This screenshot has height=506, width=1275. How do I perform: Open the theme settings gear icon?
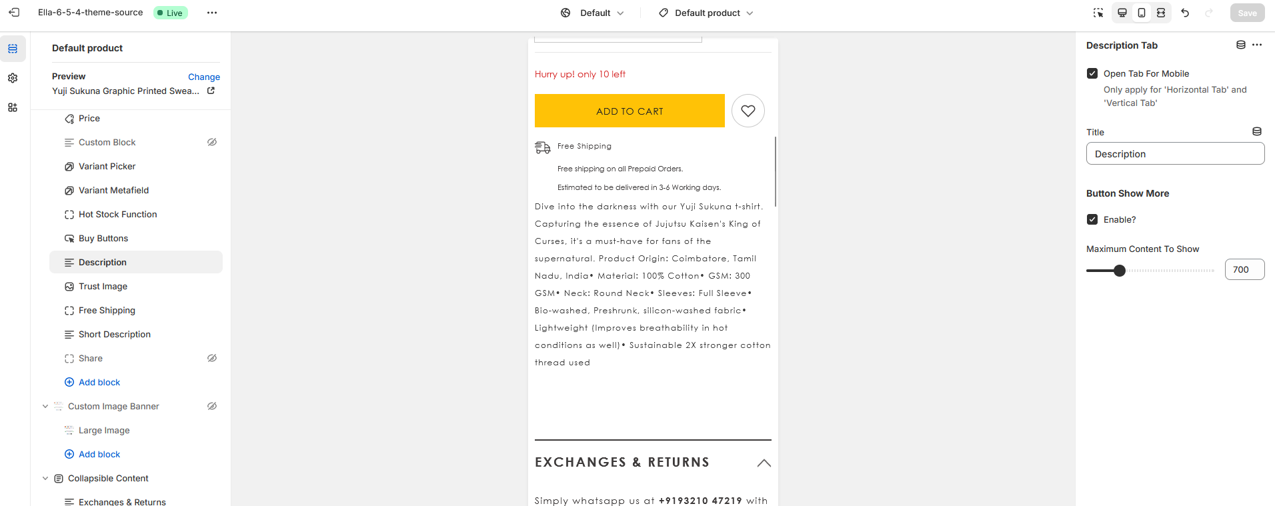[13, 78]
